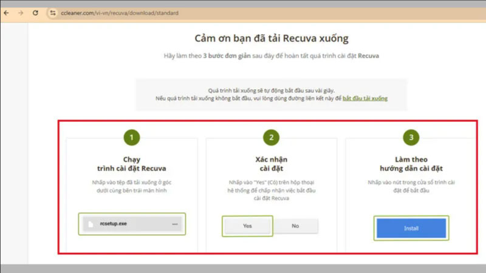Click the 'bắt đầu tải xuống' link
The width and height of the screenshot is (486, 273).
(x=365, y=98)
